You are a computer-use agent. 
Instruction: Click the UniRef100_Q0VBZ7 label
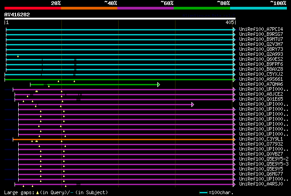(261, 154)
